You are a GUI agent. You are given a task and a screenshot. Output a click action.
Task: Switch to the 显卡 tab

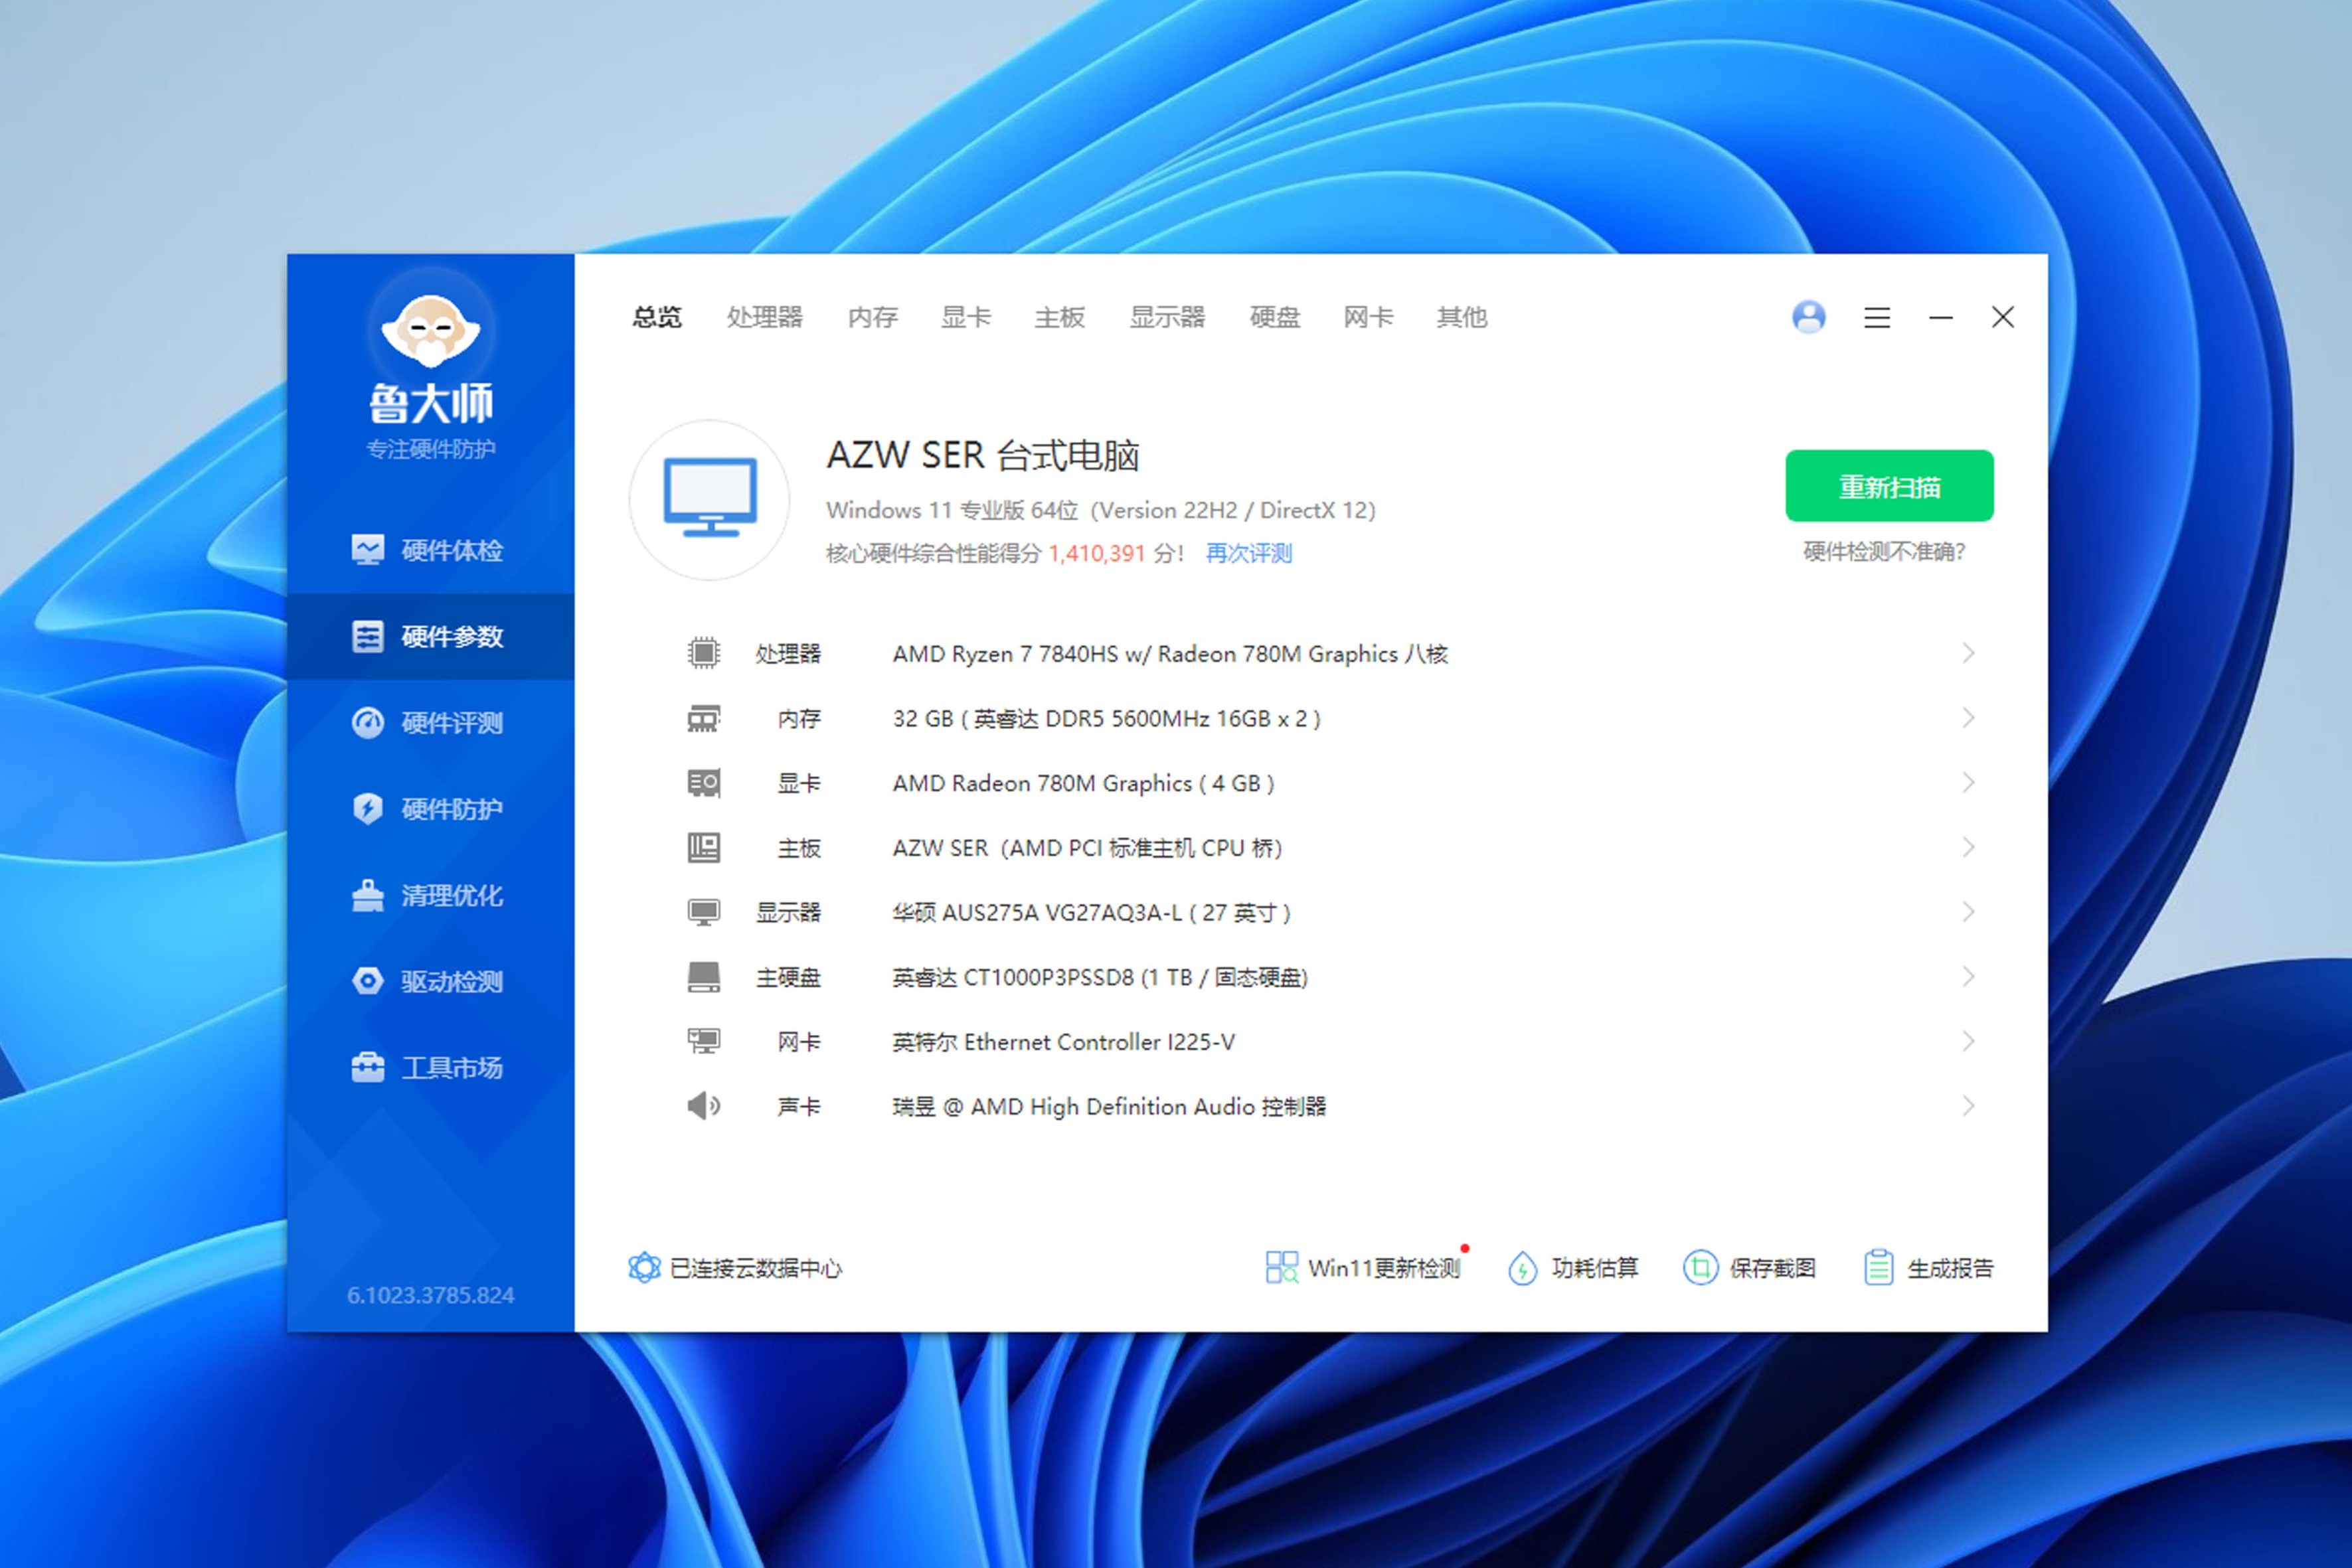pyautogui.click(x=966, y=317)
